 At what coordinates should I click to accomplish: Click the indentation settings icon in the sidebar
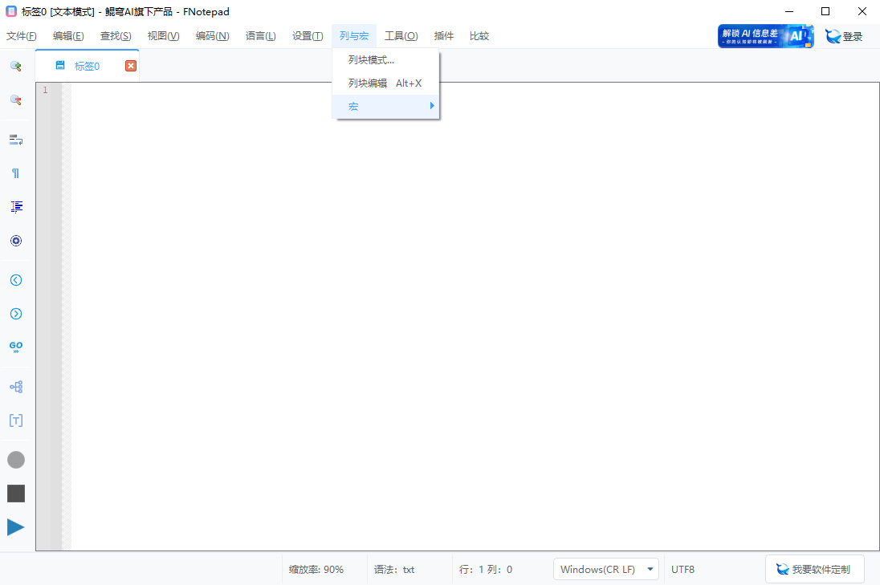coord(15,206)
